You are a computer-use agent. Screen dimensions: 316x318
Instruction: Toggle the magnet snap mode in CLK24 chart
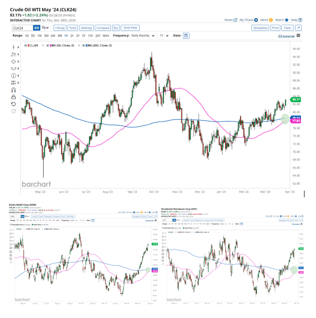tap(13, 90)
